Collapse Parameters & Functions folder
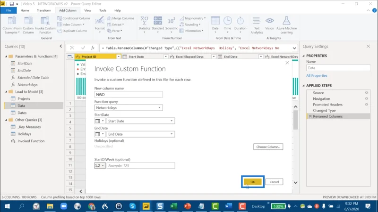Viewport: 378px width, 212px height. click(x=6, y=56)
